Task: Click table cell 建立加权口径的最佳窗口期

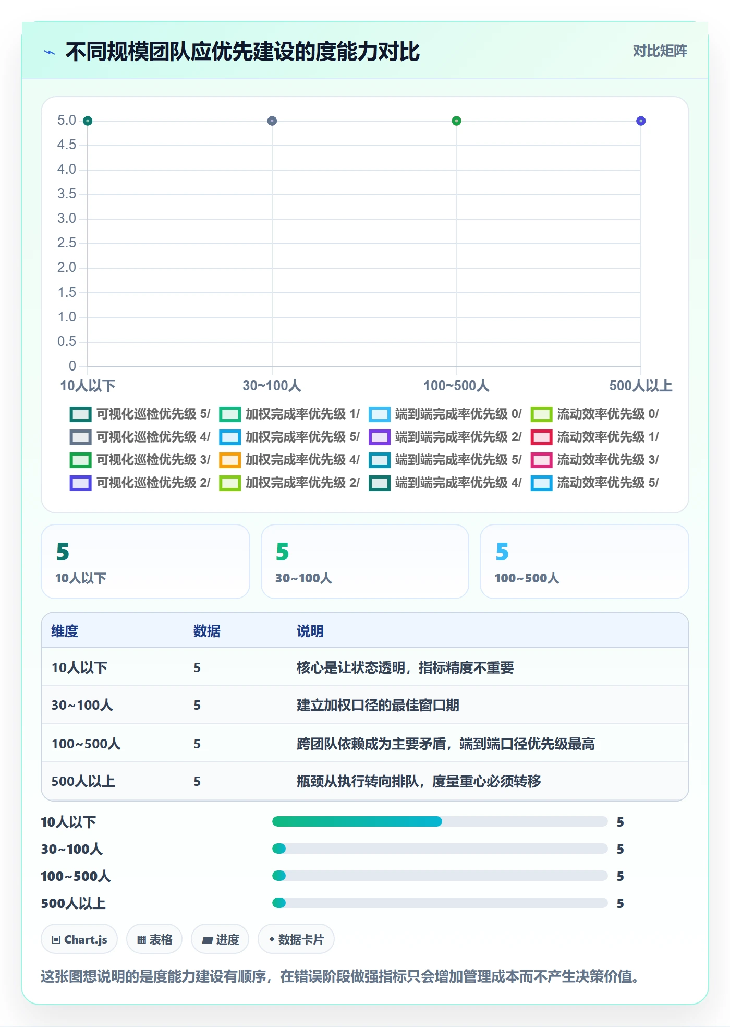Action: click(x=378, y=705)
